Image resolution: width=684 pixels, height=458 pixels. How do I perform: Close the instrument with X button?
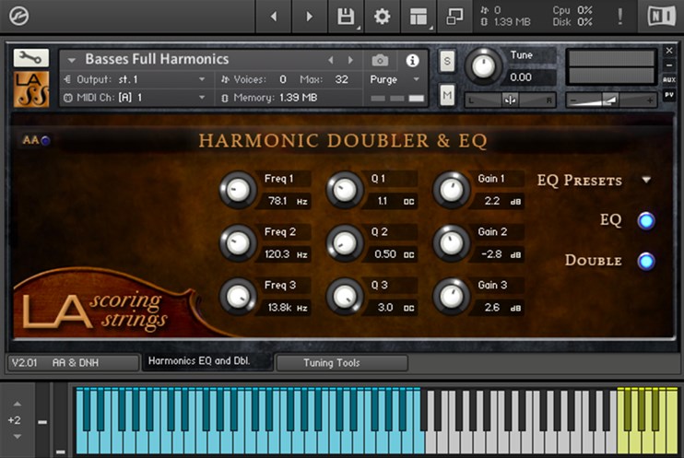(x=669, y=51)
